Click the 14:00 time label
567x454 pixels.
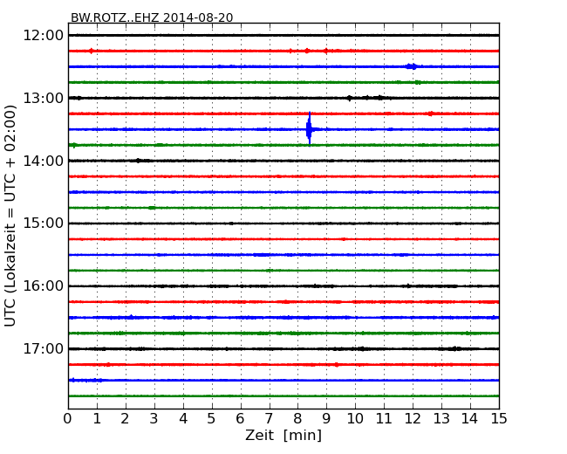coord(43,161)
